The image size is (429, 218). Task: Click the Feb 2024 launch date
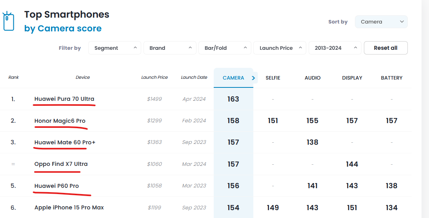click(x=194, y=121)
